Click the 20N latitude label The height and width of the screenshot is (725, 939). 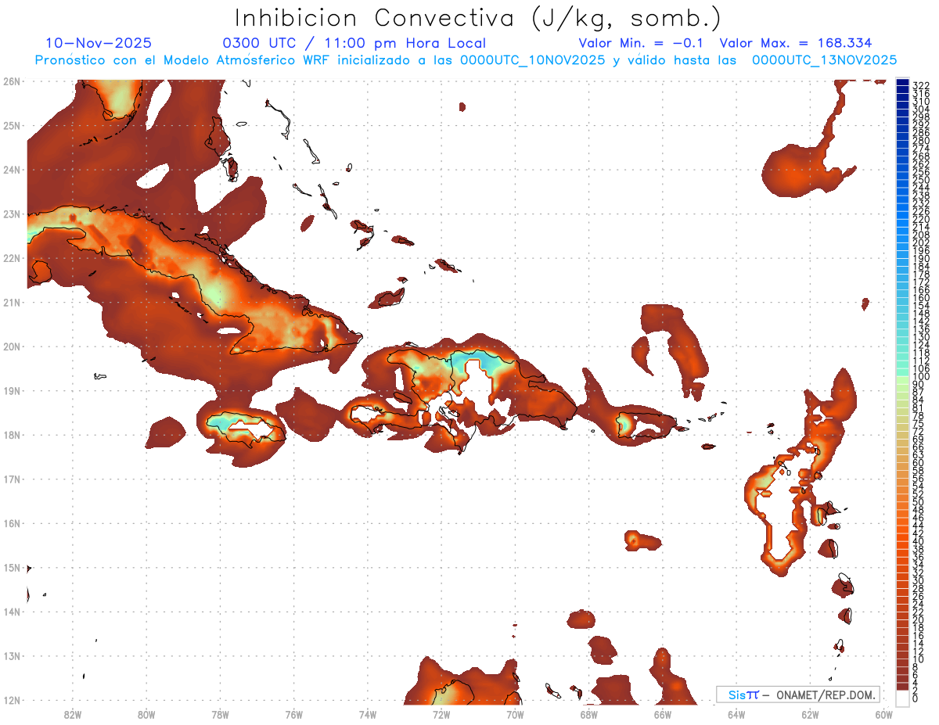click(x=11, y=346)
